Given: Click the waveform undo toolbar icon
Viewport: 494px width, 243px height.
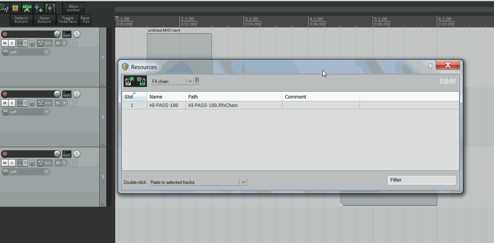Looking at the screenshot, I should pos(4,7).
